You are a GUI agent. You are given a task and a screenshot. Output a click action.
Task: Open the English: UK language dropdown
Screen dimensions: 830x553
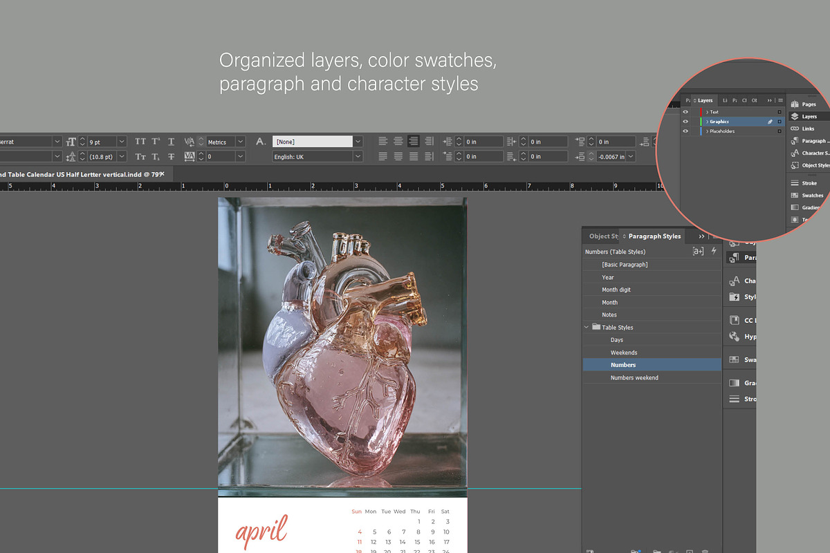(x=358, y=157)
